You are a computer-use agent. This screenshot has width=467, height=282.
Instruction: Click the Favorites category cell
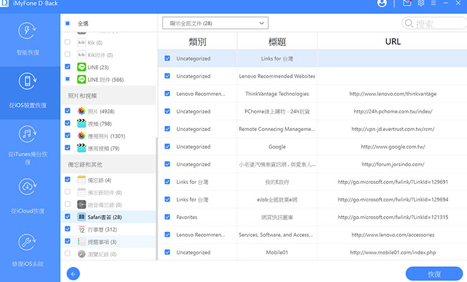(187, 217)
